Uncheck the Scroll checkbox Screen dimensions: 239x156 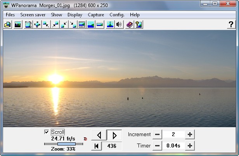47,132
